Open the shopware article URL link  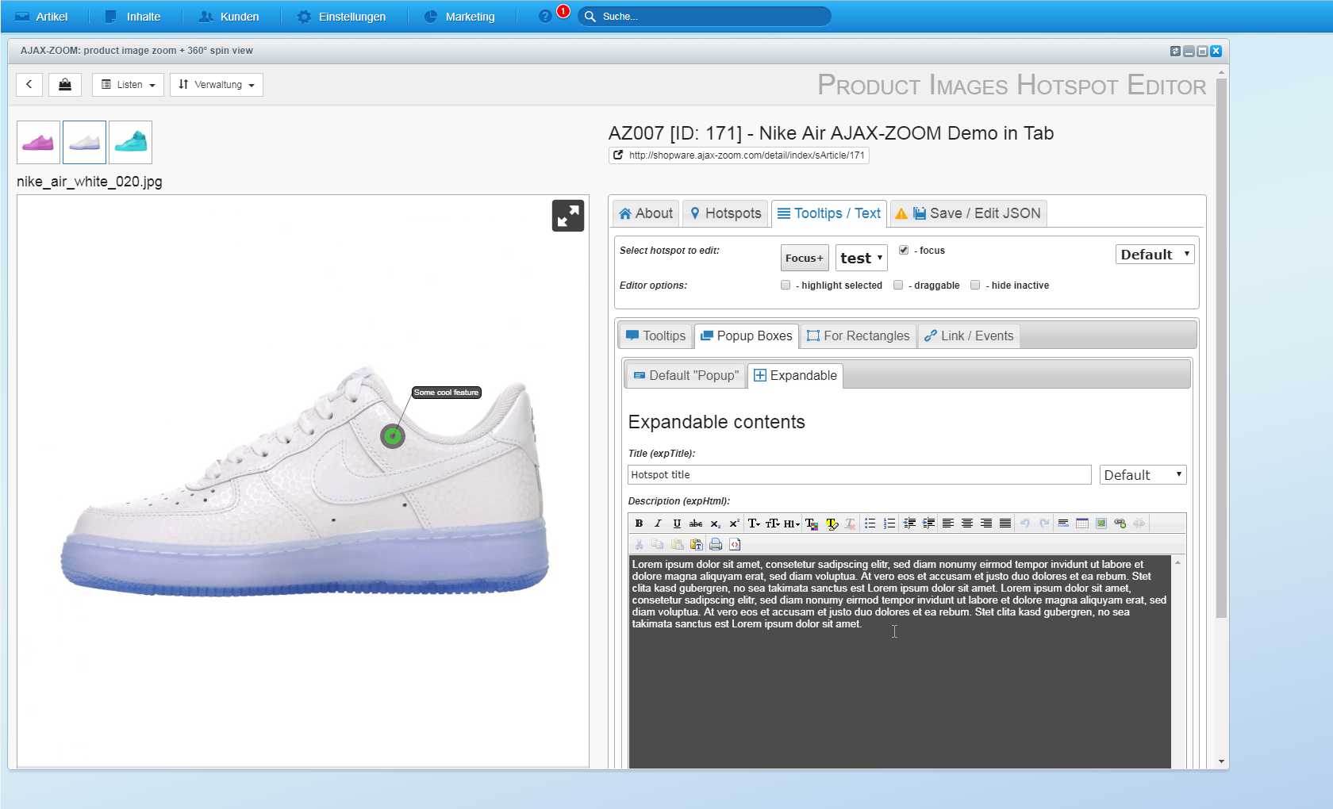click(739, 155)
